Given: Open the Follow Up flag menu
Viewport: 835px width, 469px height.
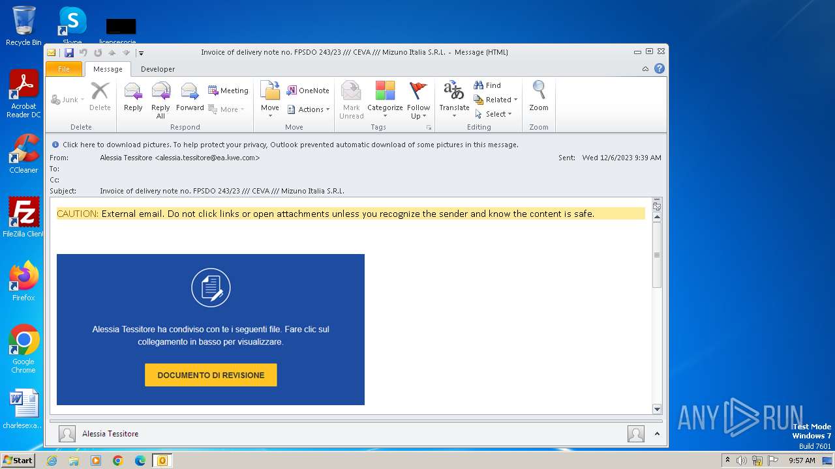Looking at the screenshot, I should pyautogui.click(x=418, y=100).
